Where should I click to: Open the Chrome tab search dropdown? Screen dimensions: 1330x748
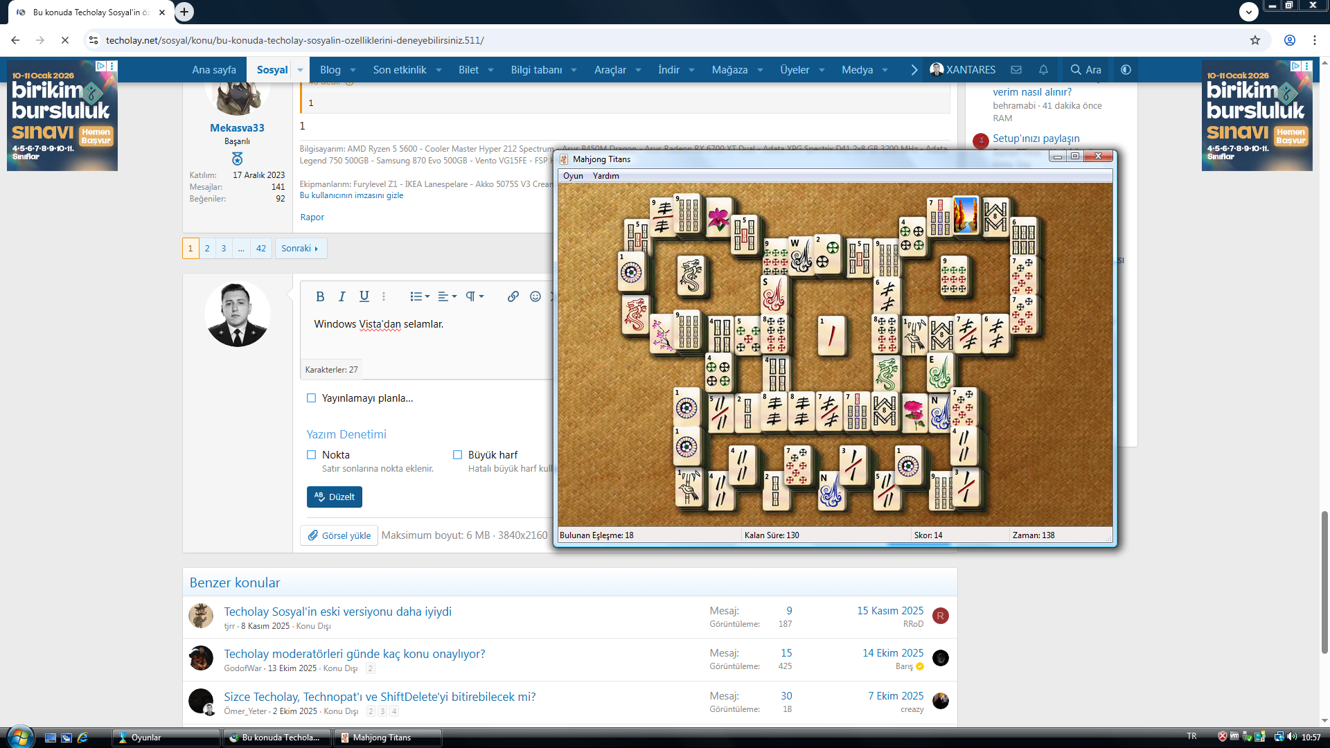[x=1248, y=12]
